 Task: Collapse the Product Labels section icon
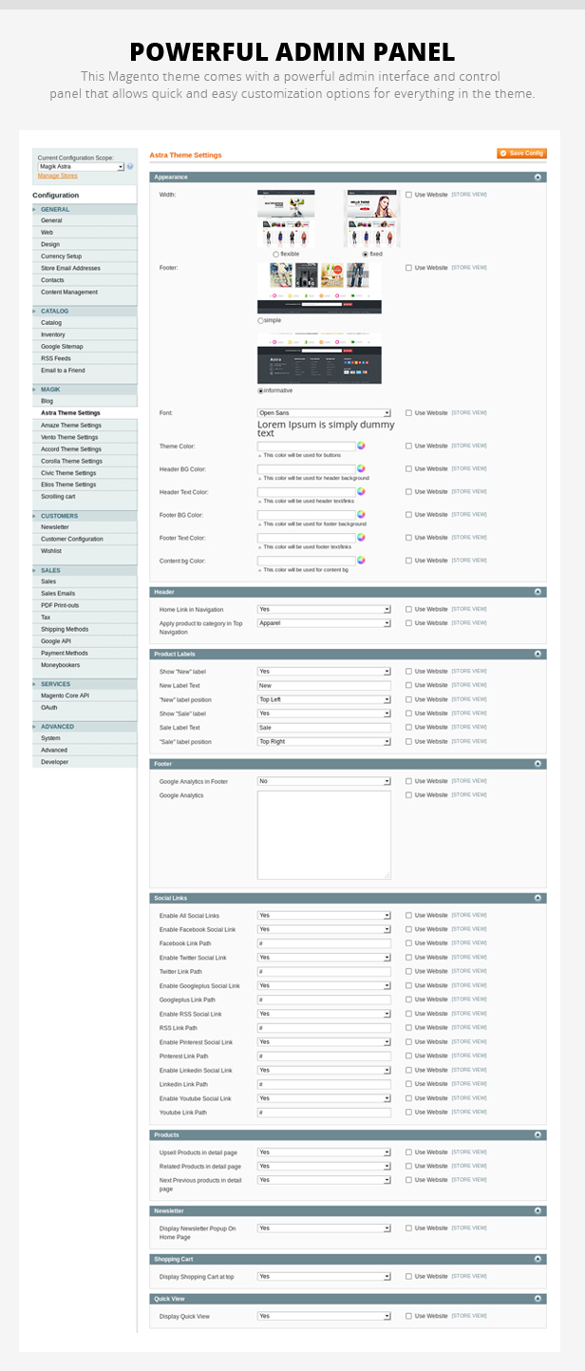coord(538,654)
